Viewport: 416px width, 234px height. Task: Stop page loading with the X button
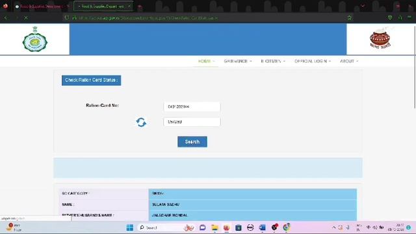[26, 18]
